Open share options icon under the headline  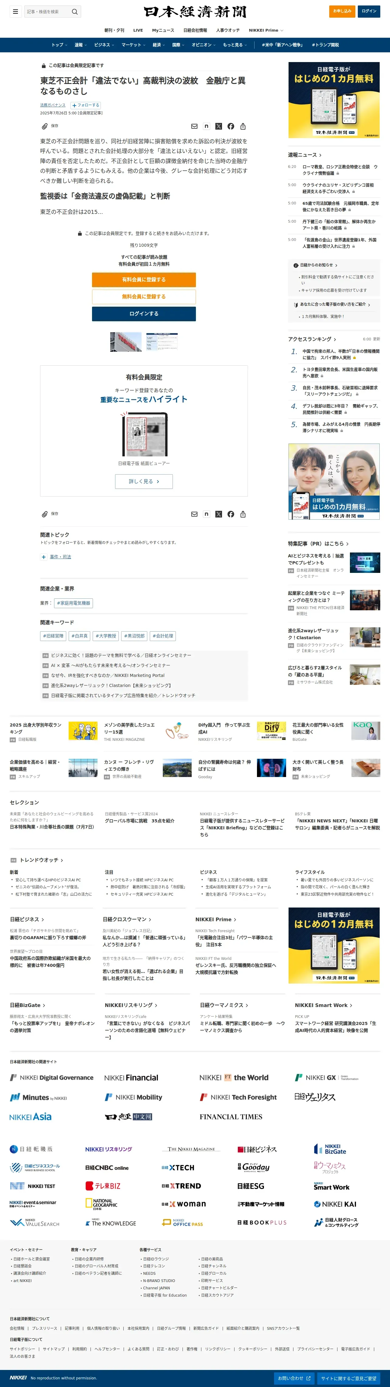click(x=243, y=126)
